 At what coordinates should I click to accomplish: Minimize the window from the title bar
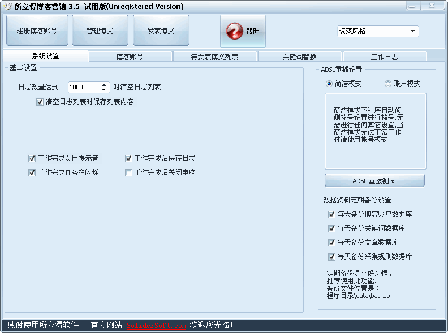tap(412, 6)
